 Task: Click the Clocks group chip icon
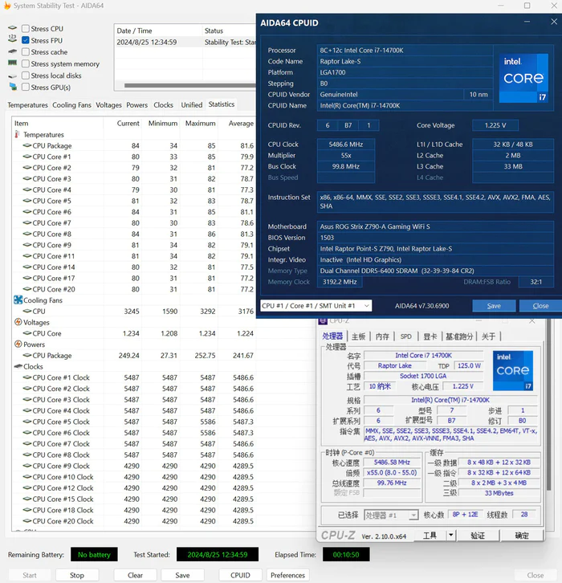[18, 366]
